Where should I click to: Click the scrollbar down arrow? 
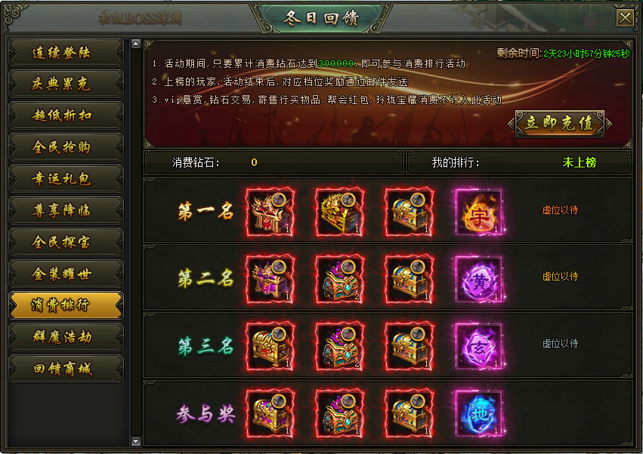136,441
